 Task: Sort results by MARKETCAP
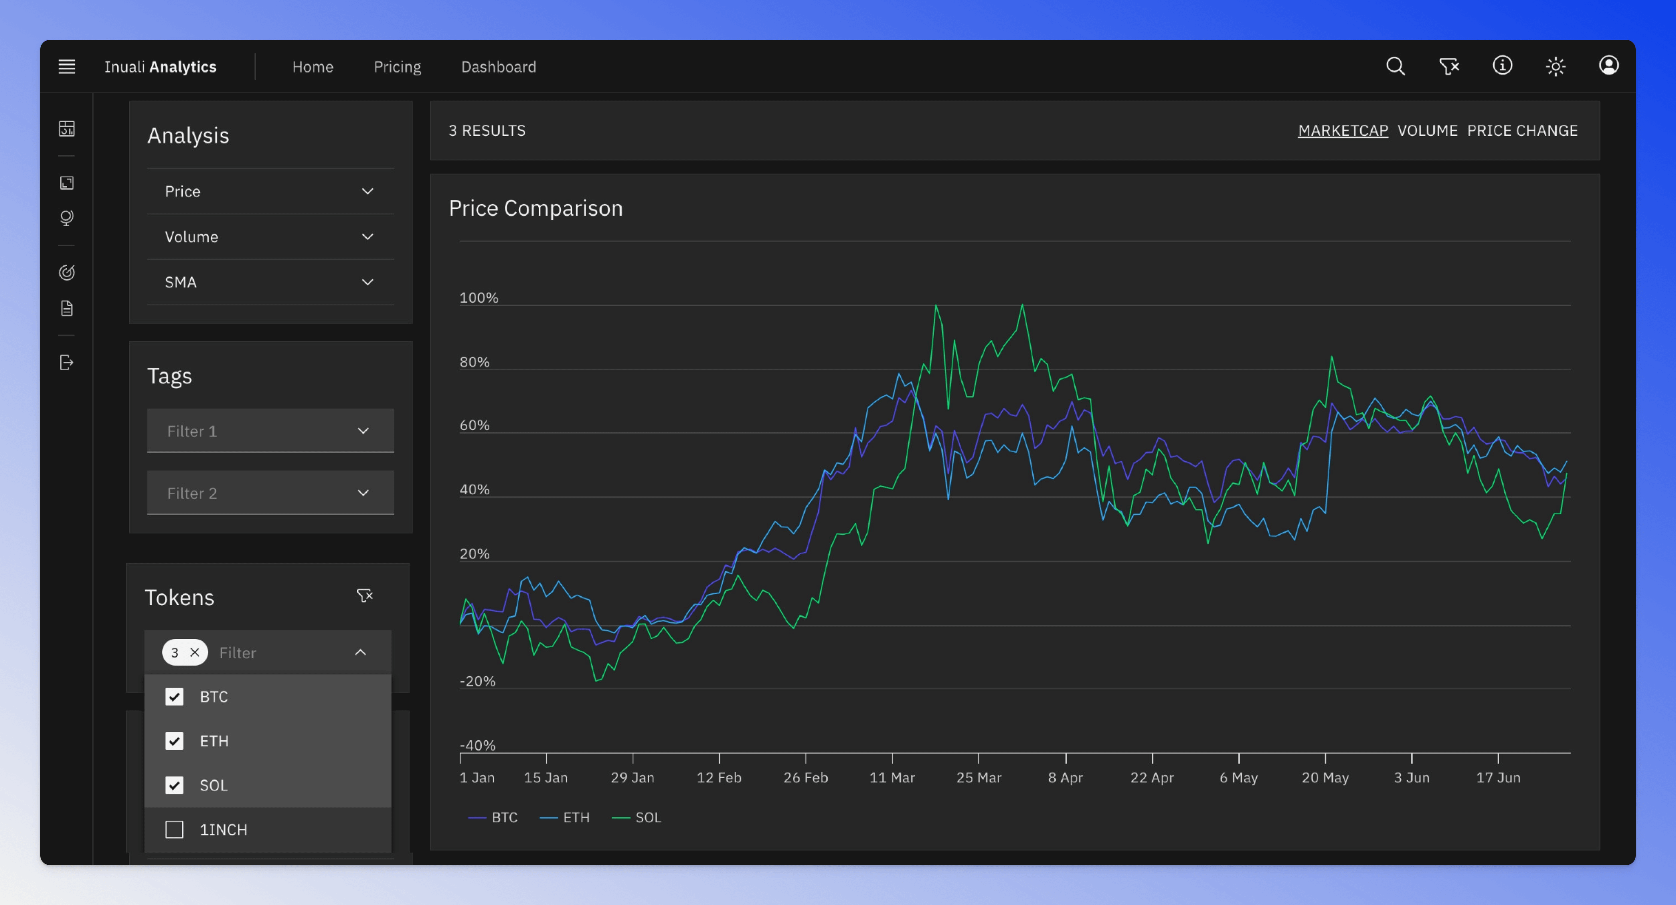click(1343, 131)
